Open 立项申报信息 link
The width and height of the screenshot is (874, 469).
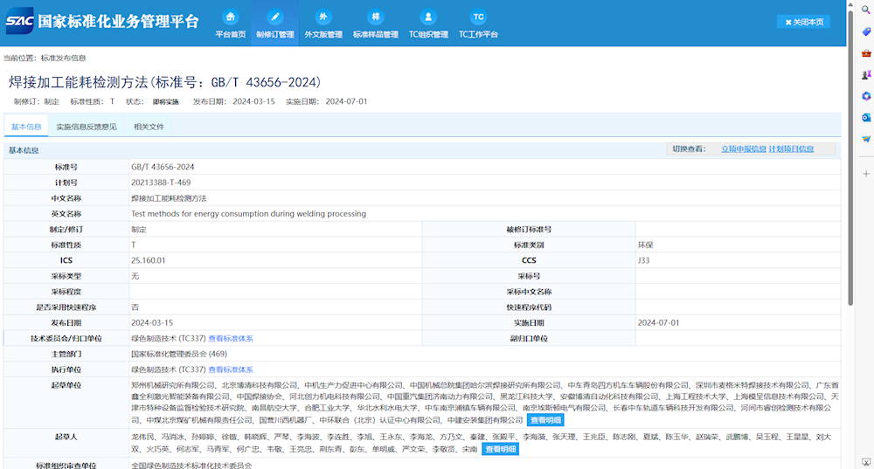pyautogui.click(x=743, y=149)
